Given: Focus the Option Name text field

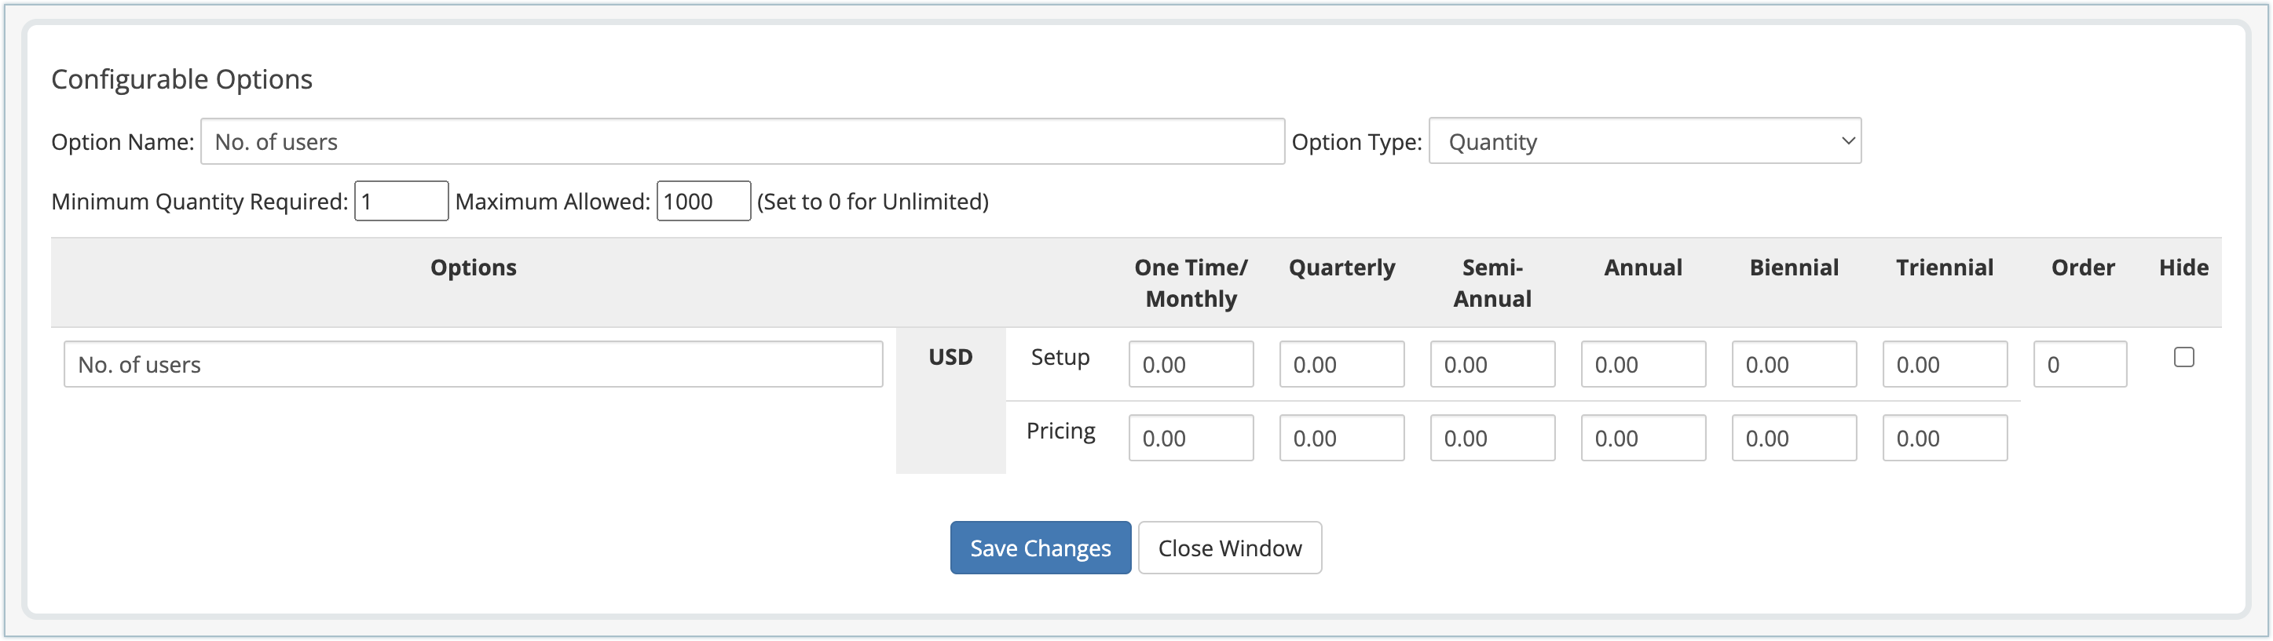Looking at the screenshot, I should coord(741,141).
